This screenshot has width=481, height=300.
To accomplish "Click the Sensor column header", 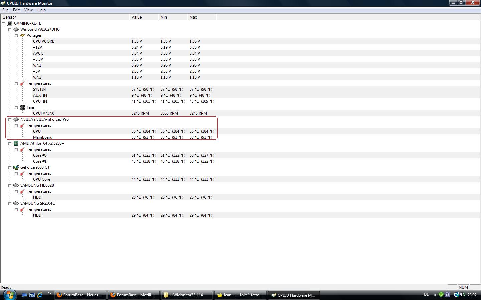I will [x=65, y=17].
